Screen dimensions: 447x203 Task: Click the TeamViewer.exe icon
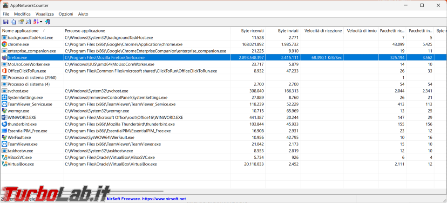click(x=4, y=144)
